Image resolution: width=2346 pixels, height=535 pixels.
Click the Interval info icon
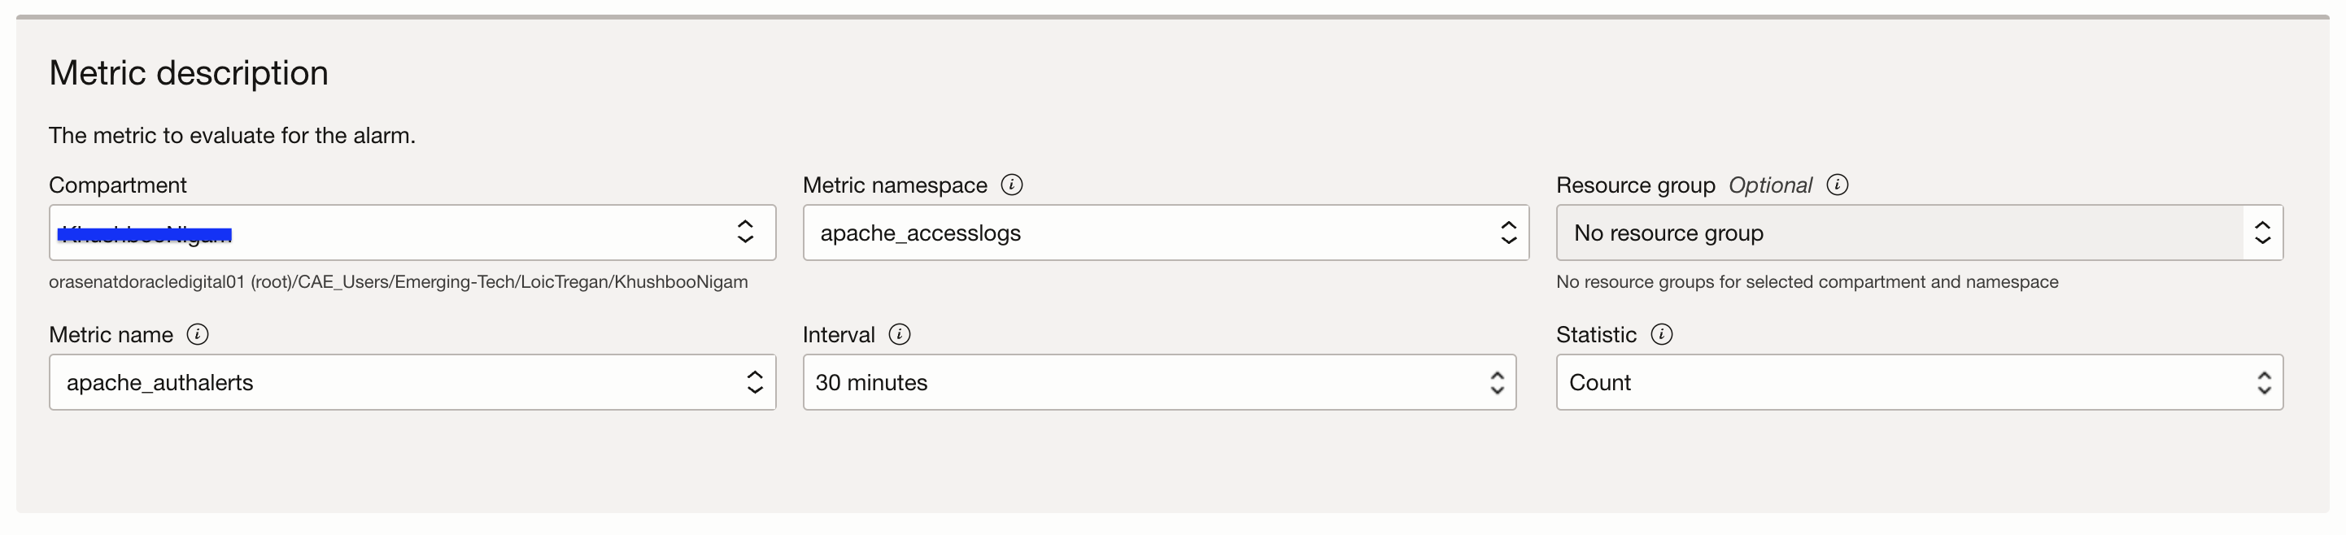[x=900, y=334]
